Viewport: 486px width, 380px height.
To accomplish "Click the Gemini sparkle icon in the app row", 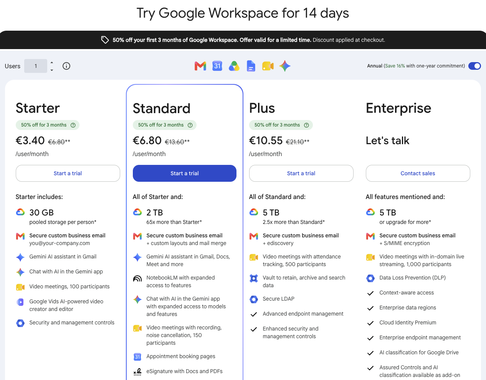I will pyautogui.click(x=285, y=66).
